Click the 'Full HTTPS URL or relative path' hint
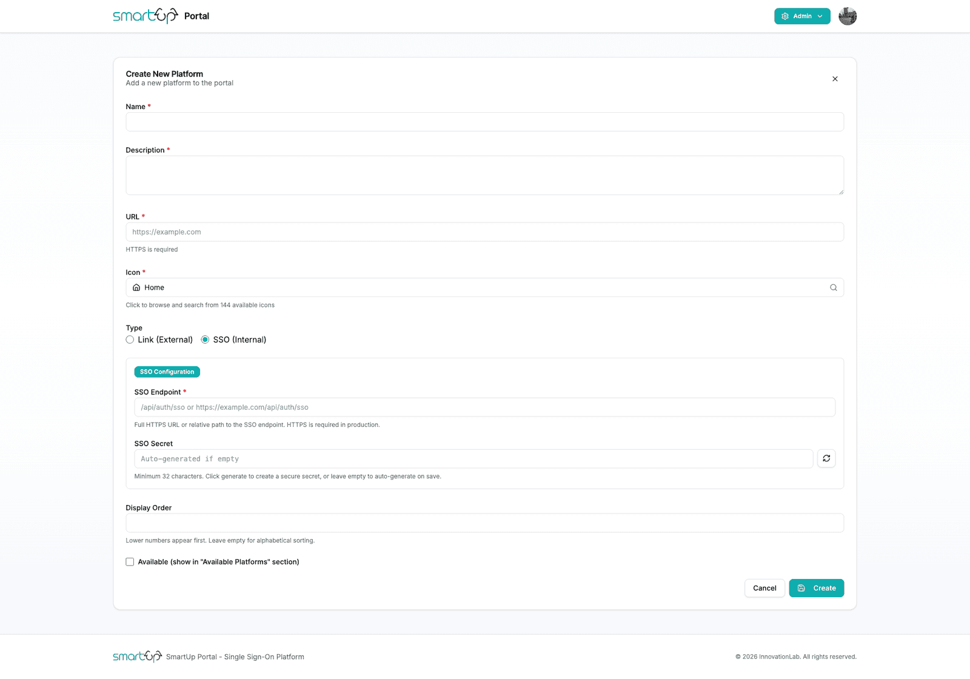 pos(257,425)
